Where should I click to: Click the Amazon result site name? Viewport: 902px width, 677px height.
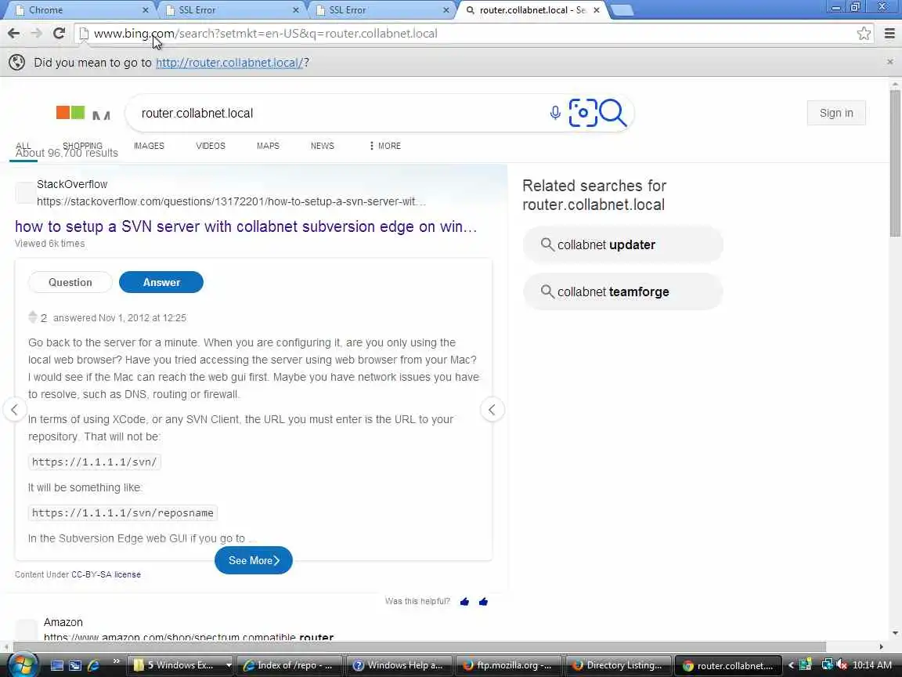tap(63, 622)
